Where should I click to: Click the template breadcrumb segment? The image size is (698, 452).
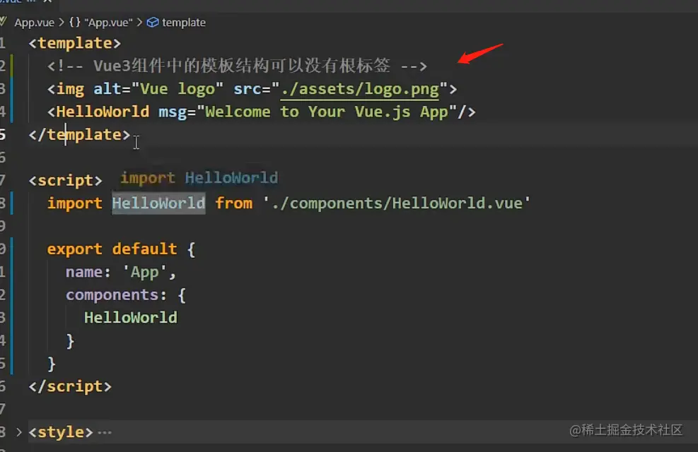pyautogui.click(x=183, y=22)
